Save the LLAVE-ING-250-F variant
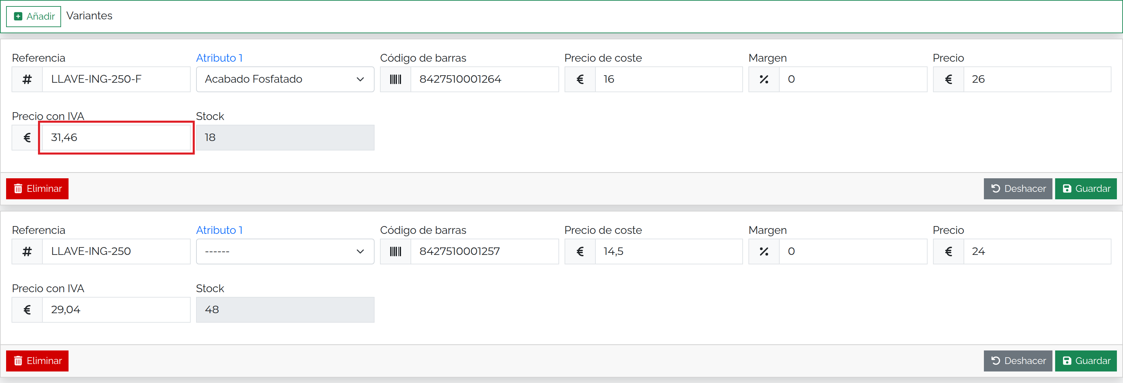This screenshot has height=383, width=1123. (1086, 189)
